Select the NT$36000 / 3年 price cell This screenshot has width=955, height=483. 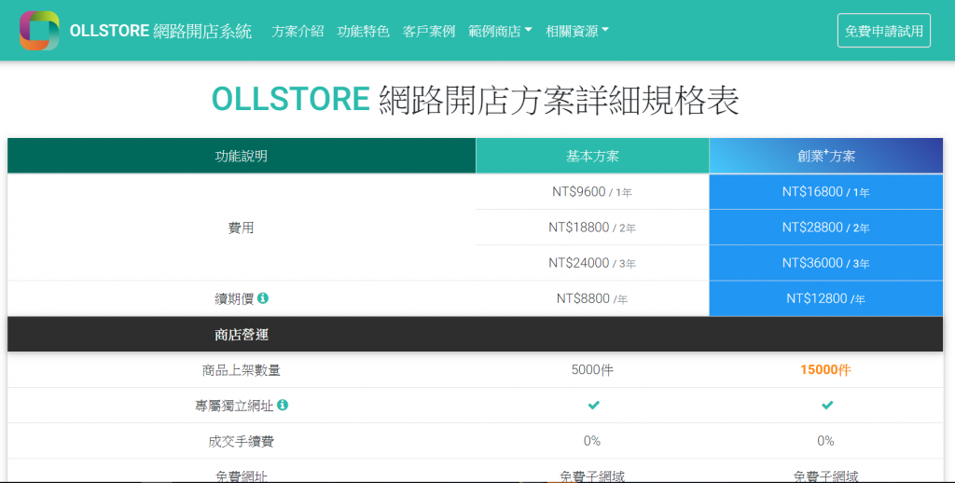pyautogui.click(x=826, y=263)
